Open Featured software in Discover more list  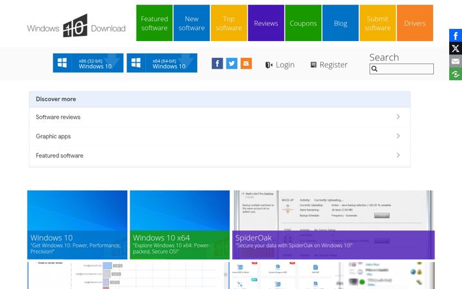click(219, 155)
